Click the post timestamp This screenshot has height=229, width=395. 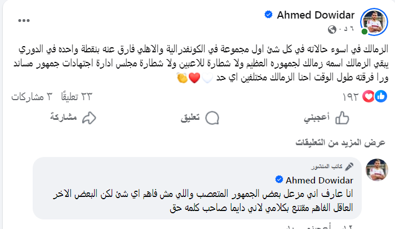point(346,29)
